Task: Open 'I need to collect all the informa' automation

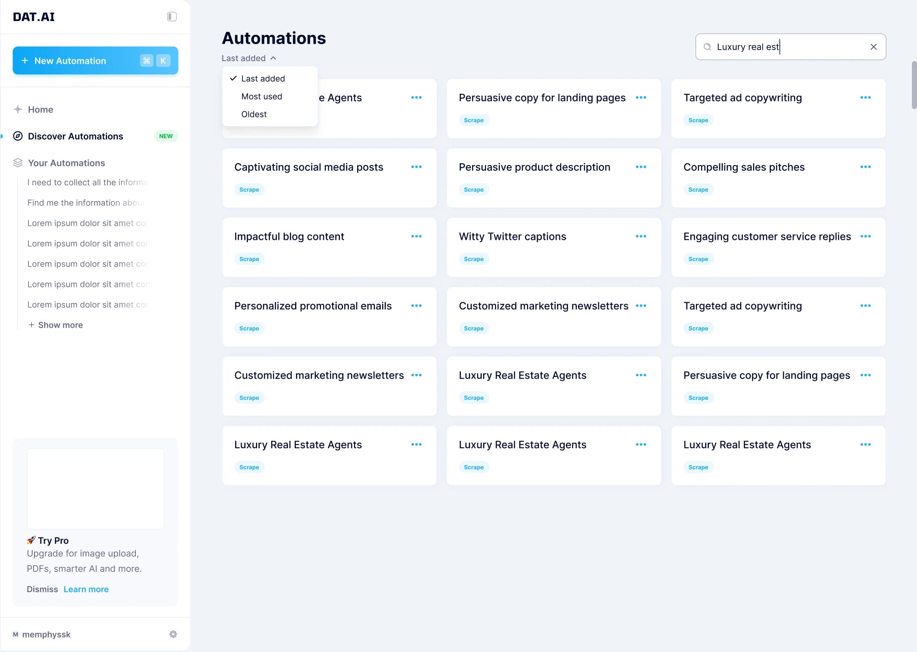Action: click(x=88, y=183)
